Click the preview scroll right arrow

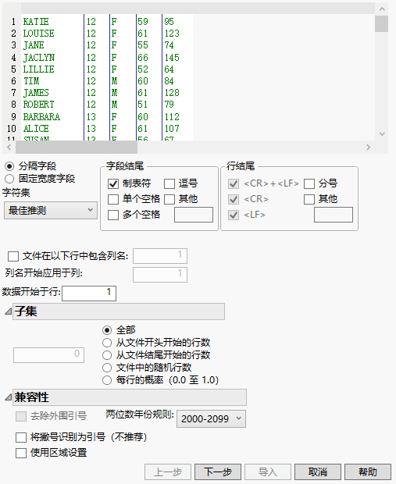pos(368,148)
